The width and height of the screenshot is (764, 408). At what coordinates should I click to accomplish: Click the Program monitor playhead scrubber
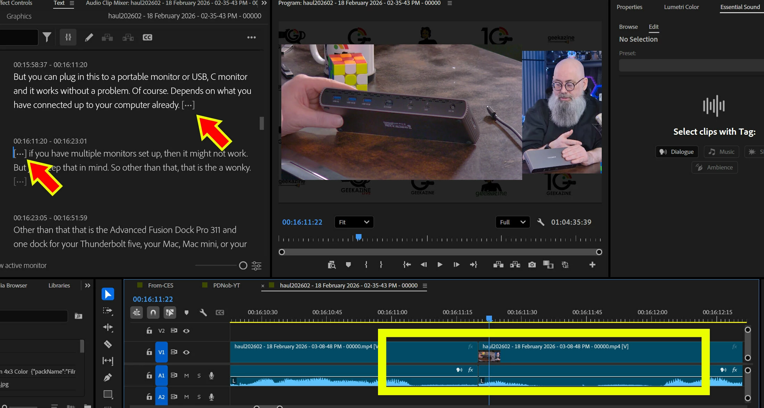[359, 237]
